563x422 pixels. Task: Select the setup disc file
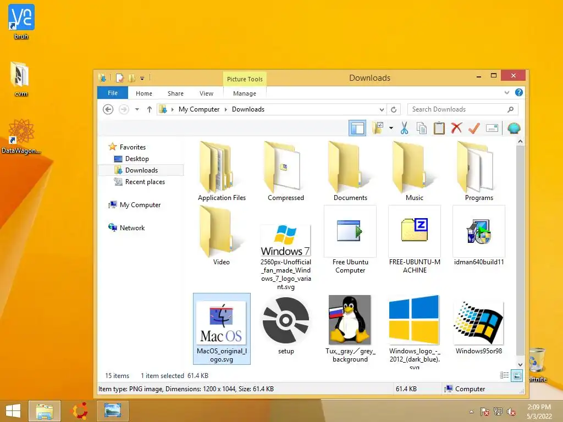coord(286,325)
